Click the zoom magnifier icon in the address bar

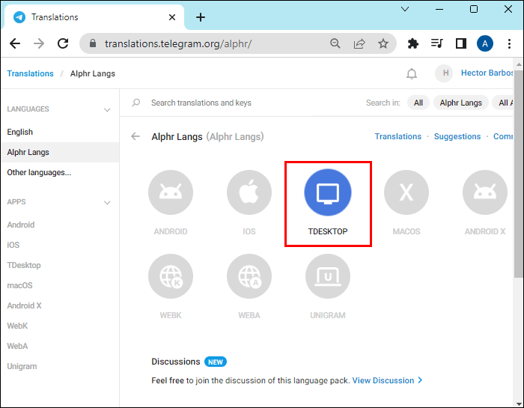coord(335,43)
